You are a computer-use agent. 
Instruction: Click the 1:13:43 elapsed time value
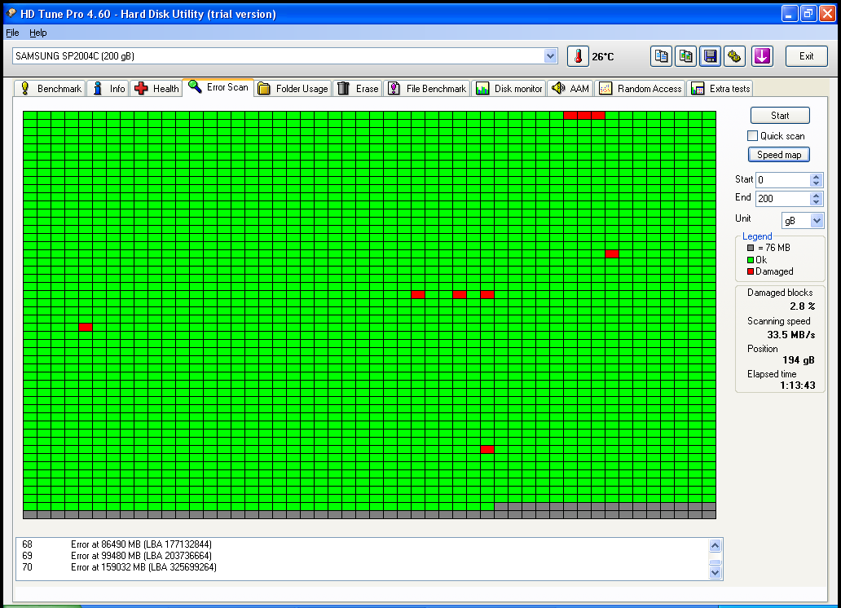tap(797, 386)
